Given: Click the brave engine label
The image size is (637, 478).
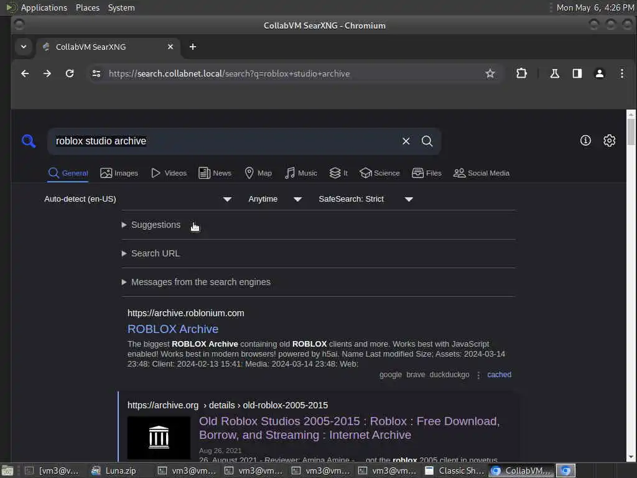Looking at the screenshot, I should 416,375.
